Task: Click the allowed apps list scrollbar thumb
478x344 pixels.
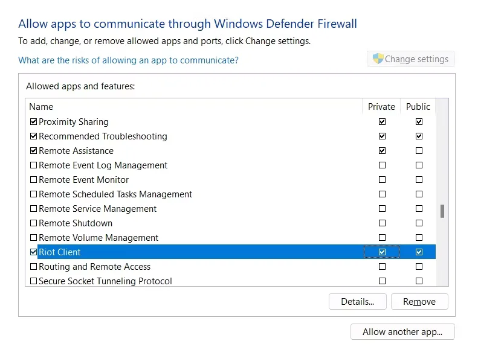Action: [442, 211]
